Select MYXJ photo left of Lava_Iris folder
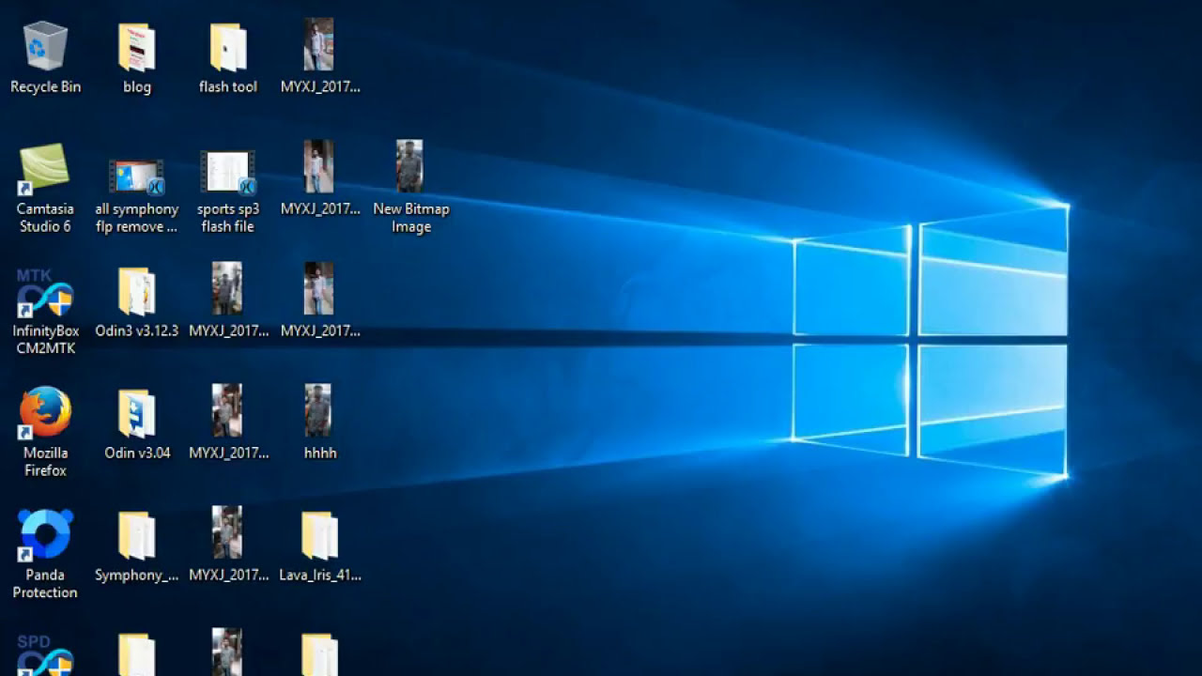 [228, 532]
